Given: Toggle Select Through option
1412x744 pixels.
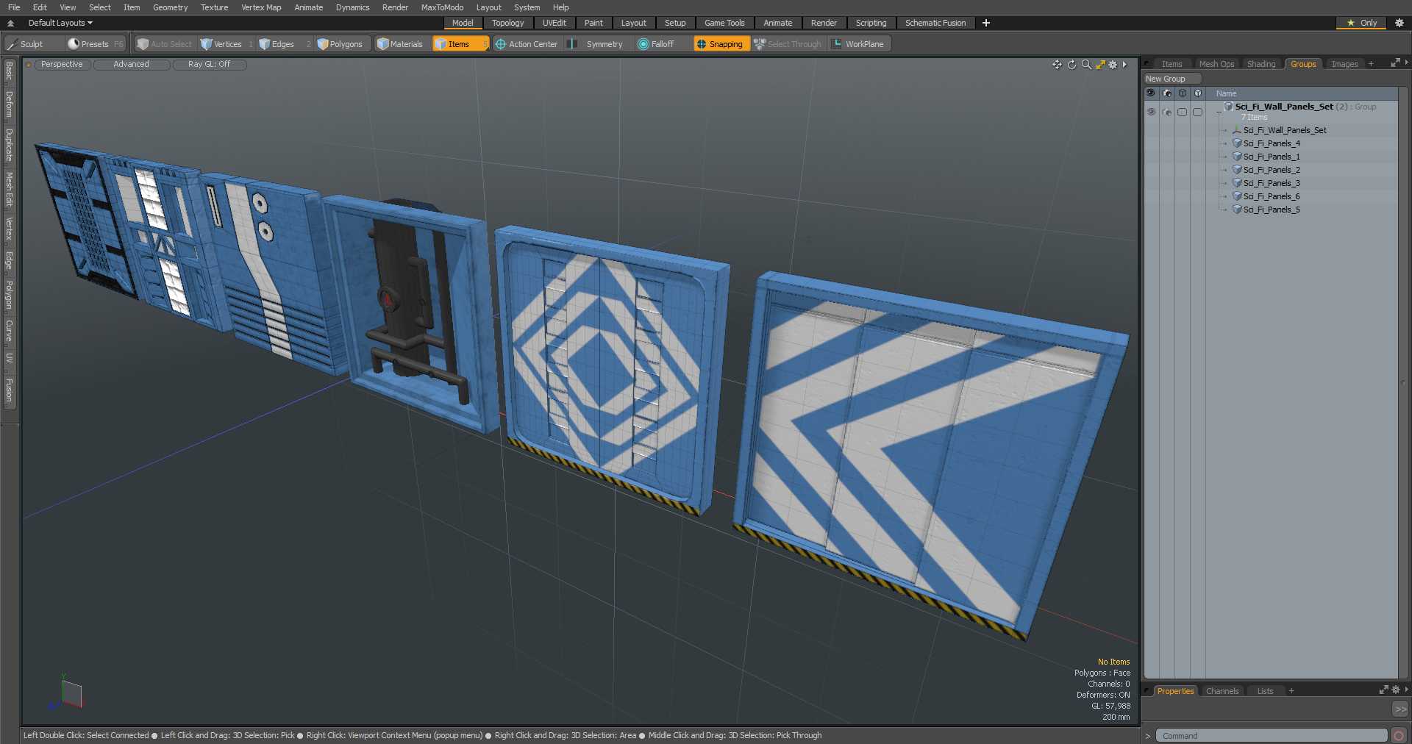Looking at the screenshot, I should coord(788,44).
